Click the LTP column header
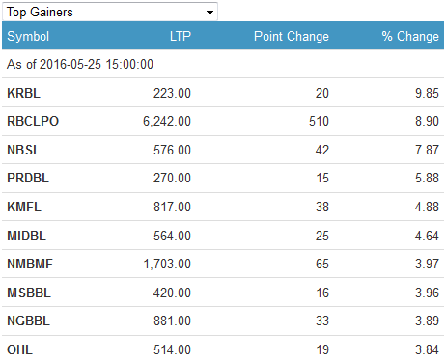The width and height of the screenshot is (446, 363). (181, 36)
